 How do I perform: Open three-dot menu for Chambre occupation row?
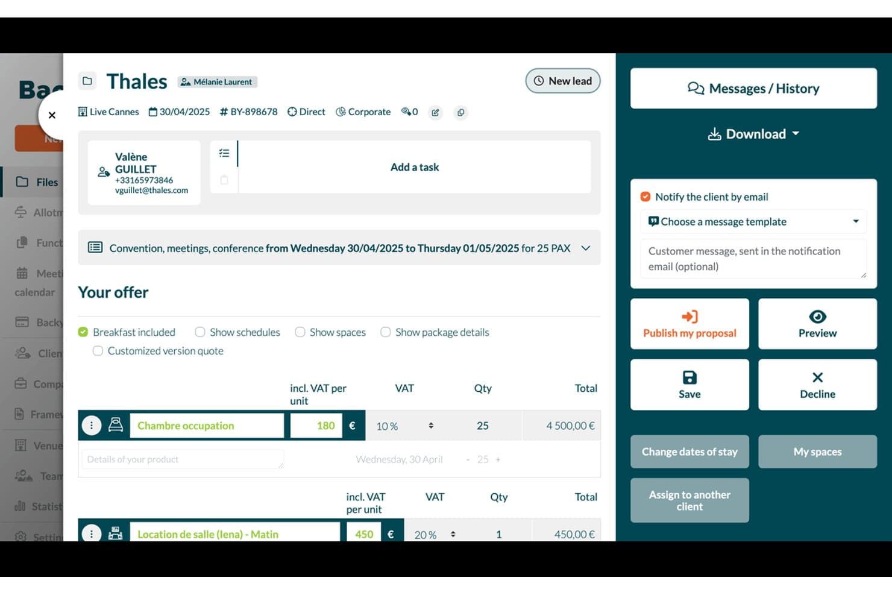click(92, 426)
